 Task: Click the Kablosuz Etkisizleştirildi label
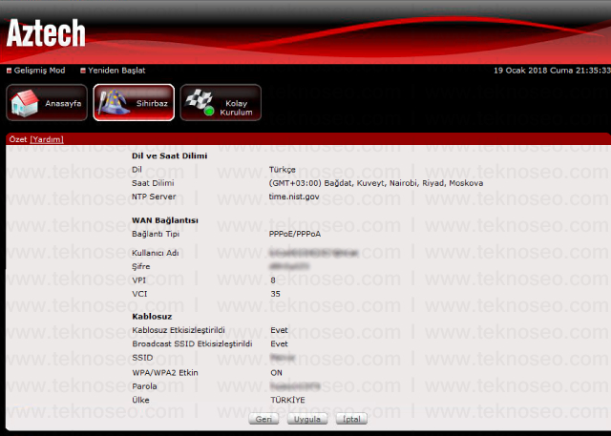pos(179,330)
